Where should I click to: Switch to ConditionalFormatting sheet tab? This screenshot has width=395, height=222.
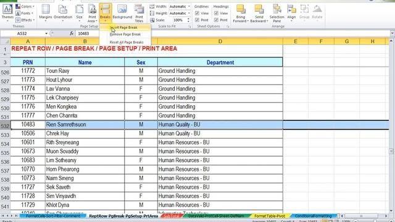(313, 216)
